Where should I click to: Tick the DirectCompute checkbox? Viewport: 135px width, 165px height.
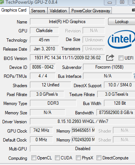(99, 158)
